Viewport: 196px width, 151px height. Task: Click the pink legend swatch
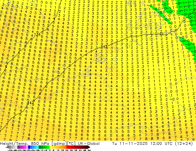[x=27, y=147]
